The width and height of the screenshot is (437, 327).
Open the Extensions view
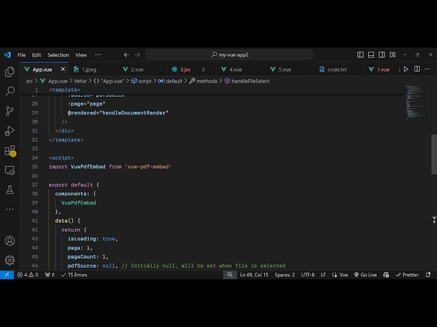pyautogui.click(x=10, y=150)
